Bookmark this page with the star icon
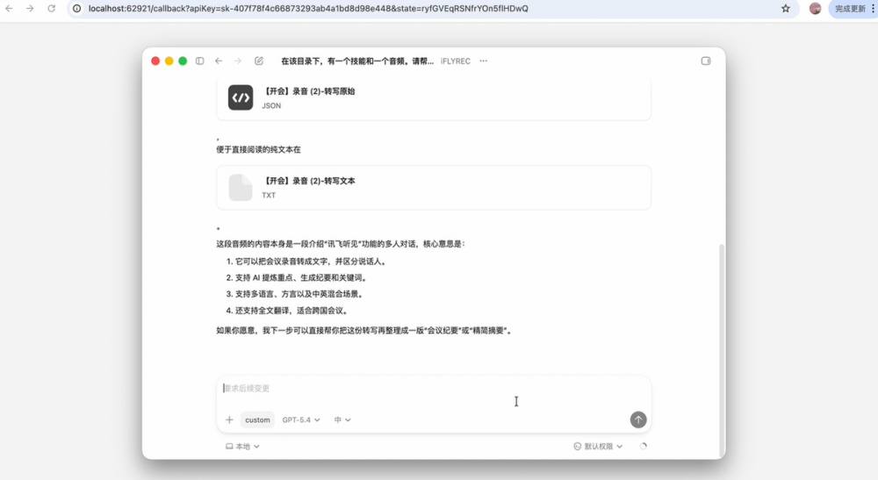The height and width of the screenshot is (480, 878). coord(786,9)
